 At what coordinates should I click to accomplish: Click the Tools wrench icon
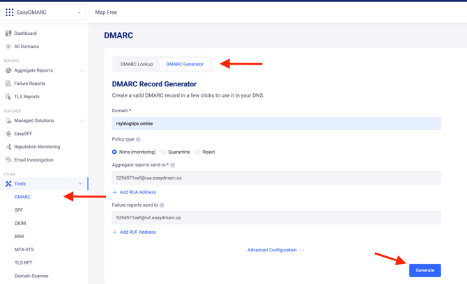point(8,184)
